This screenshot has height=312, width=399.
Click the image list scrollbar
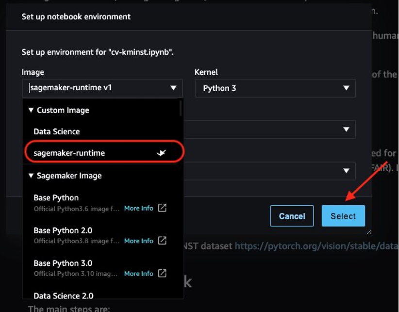[181, 108]
